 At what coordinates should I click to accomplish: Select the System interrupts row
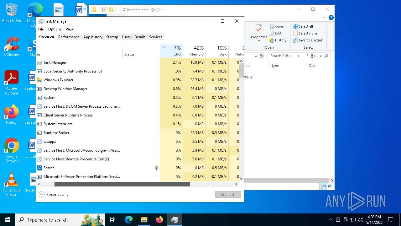[x=138, y=124]
